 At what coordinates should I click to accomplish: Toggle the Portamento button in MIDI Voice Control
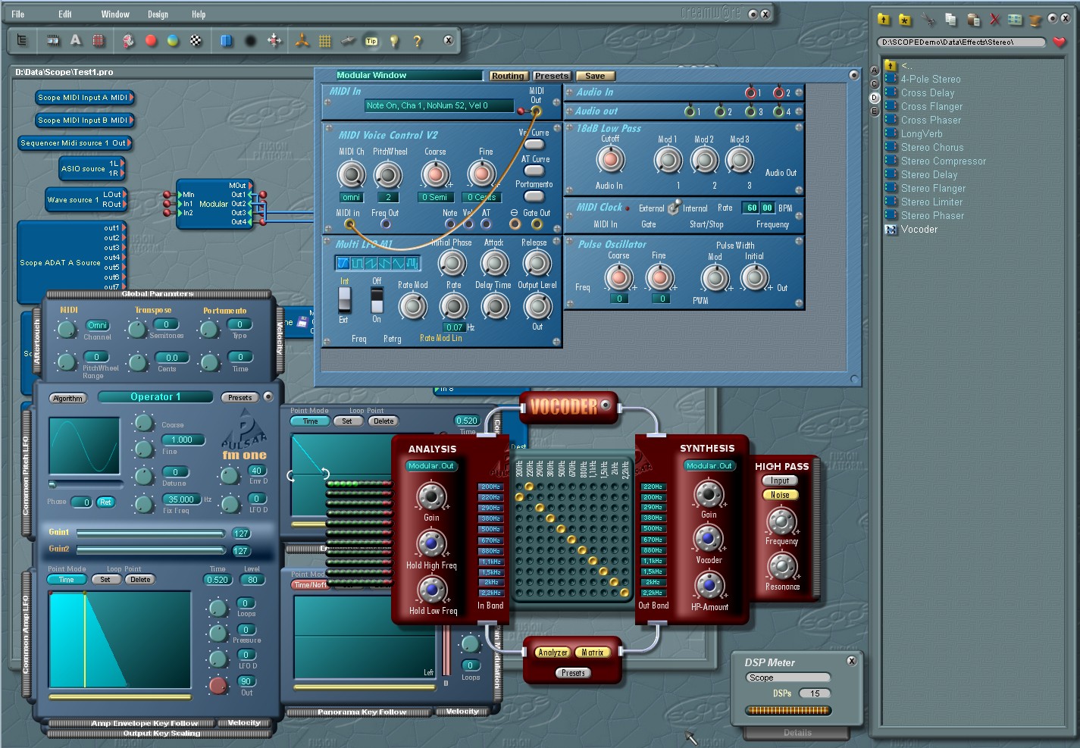coord(534,196)
